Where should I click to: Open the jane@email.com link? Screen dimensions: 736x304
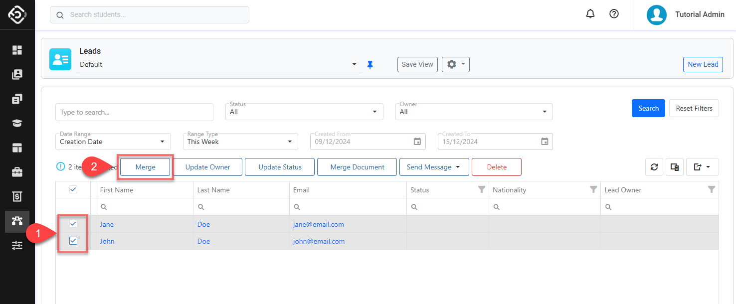[x=318, y=224]
